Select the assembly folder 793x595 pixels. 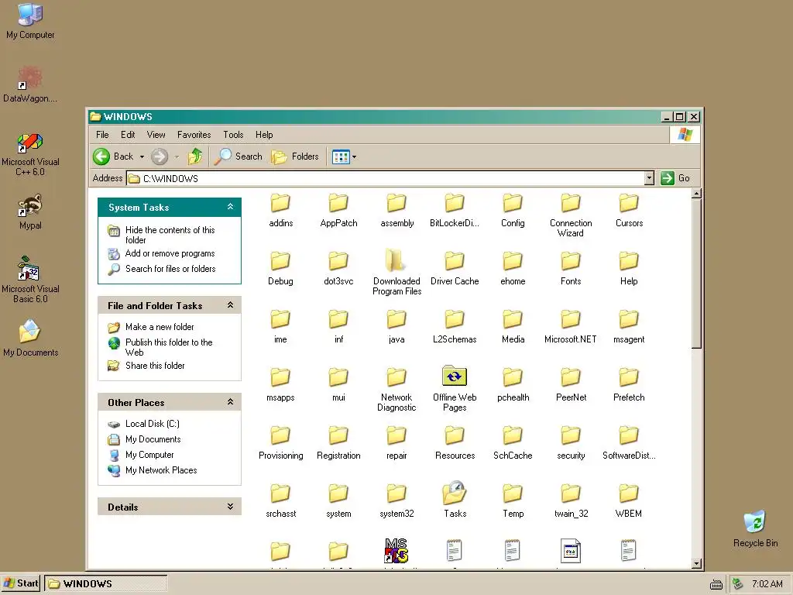click(396, 211)
